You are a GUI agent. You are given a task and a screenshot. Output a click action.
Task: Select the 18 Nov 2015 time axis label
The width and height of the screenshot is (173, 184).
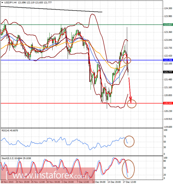click(7, 182)
